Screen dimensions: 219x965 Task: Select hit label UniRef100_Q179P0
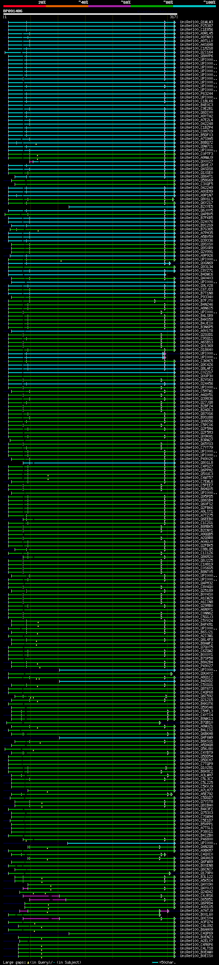(196, 873)
